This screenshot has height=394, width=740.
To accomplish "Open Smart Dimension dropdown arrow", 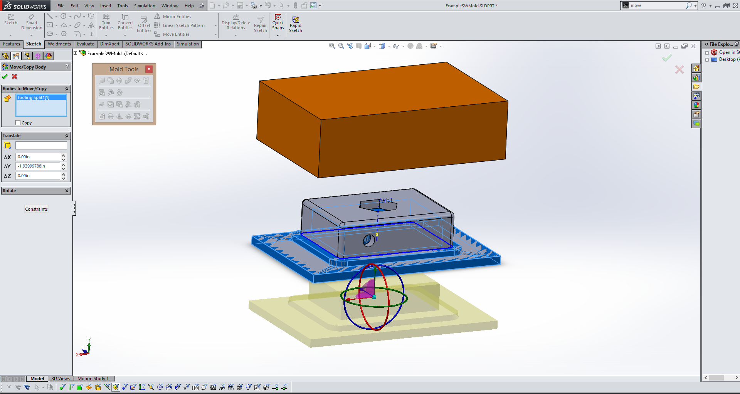I will click(x=32, y=35).
